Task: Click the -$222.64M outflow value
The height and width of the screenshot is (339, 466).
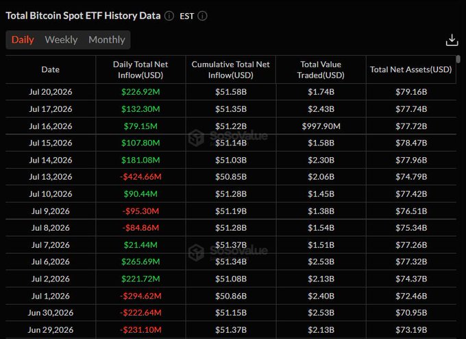Action: tap(140, 313)
